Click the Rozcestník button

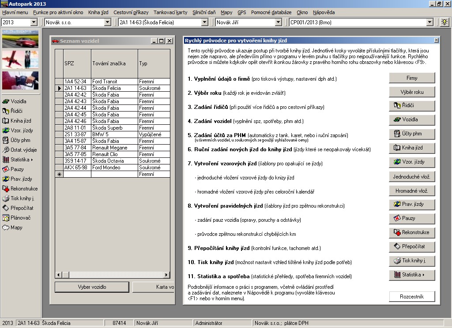(411, 297)
